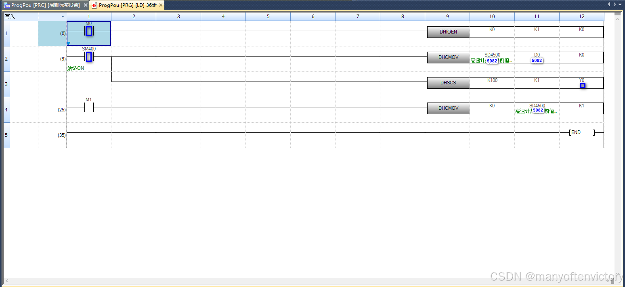This screenshot has height=287, width=625.
Task: Select first K0 operand of DHIOEN
Action: click(x=492, y=29)
